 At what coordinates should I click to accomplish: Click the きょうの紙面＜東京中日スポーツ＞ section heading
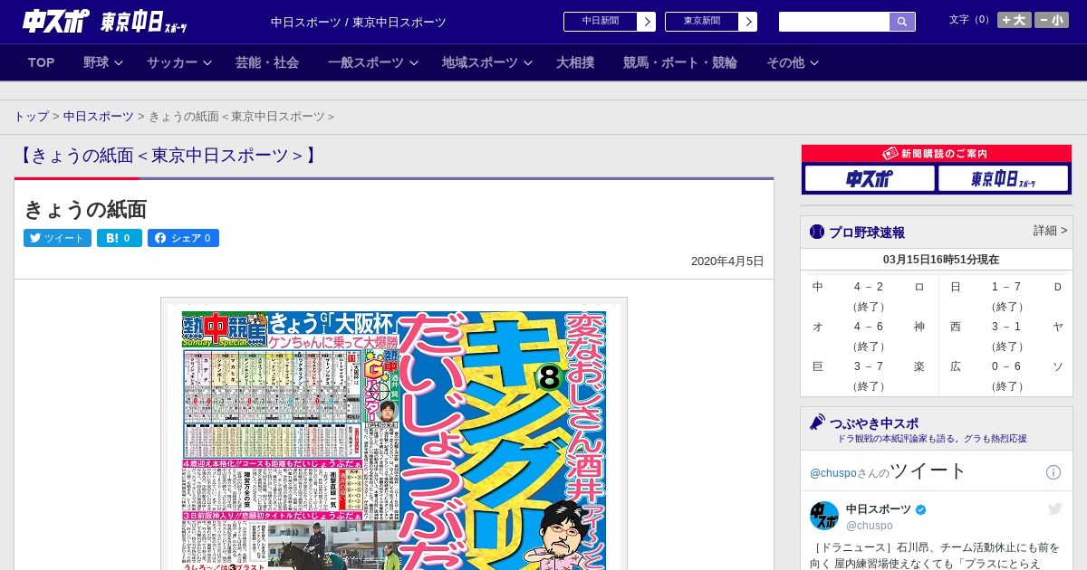point(169,156)
